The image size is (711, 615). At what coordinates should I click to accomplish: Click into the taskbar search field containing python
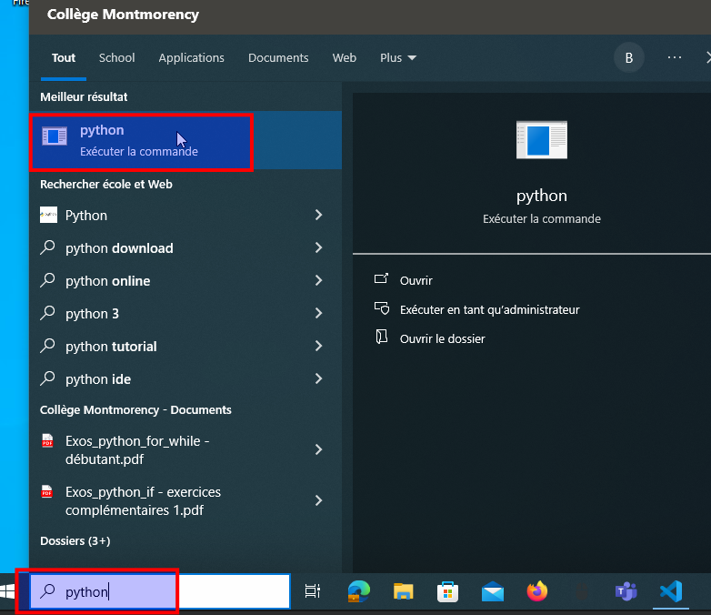(x=160, y=591)
